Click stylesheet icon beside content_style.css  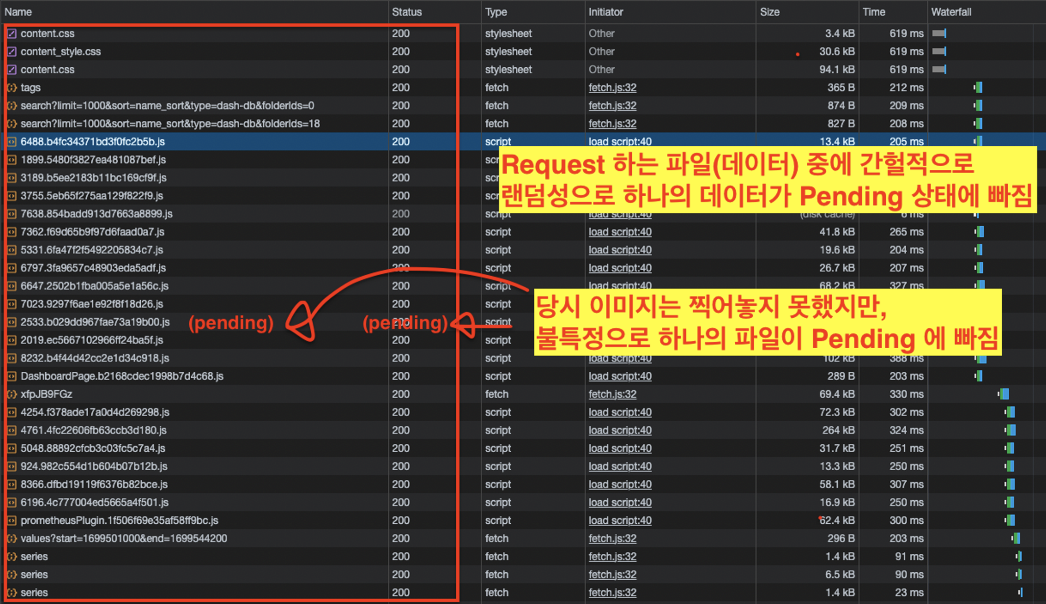pos(12,51)
